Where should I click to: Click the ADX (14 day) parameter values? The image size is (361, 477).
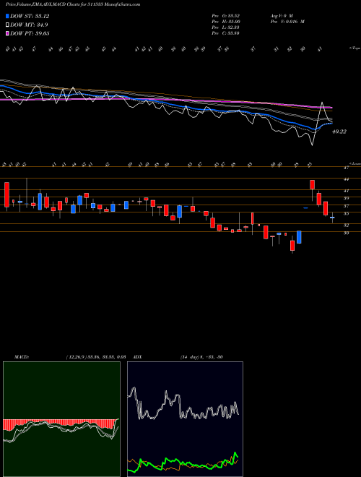coord(201,357)
